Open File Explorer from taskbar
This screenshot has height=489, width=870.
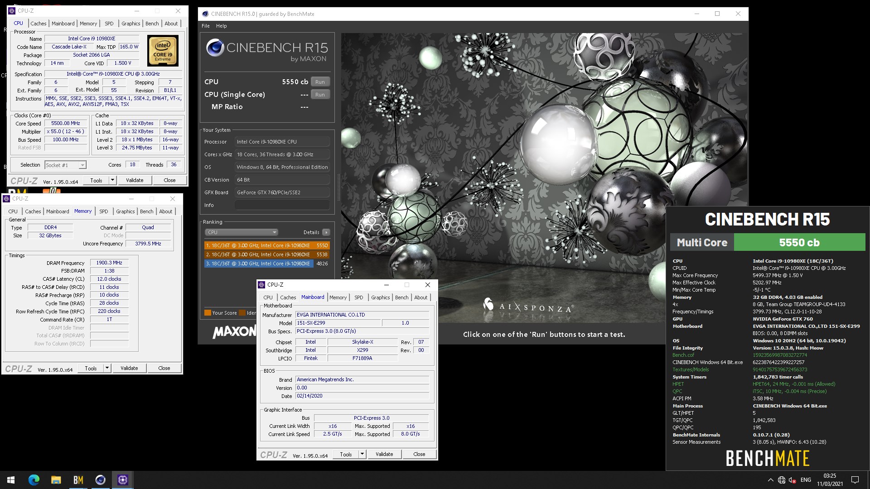56,480
